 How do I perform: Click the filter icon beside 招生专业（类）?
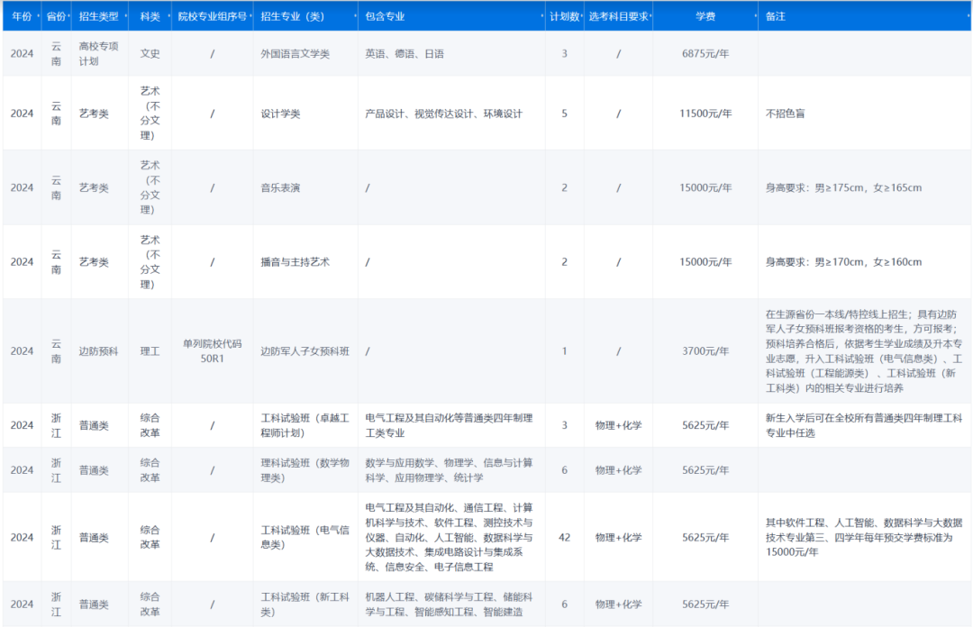(x=356, y=16)
